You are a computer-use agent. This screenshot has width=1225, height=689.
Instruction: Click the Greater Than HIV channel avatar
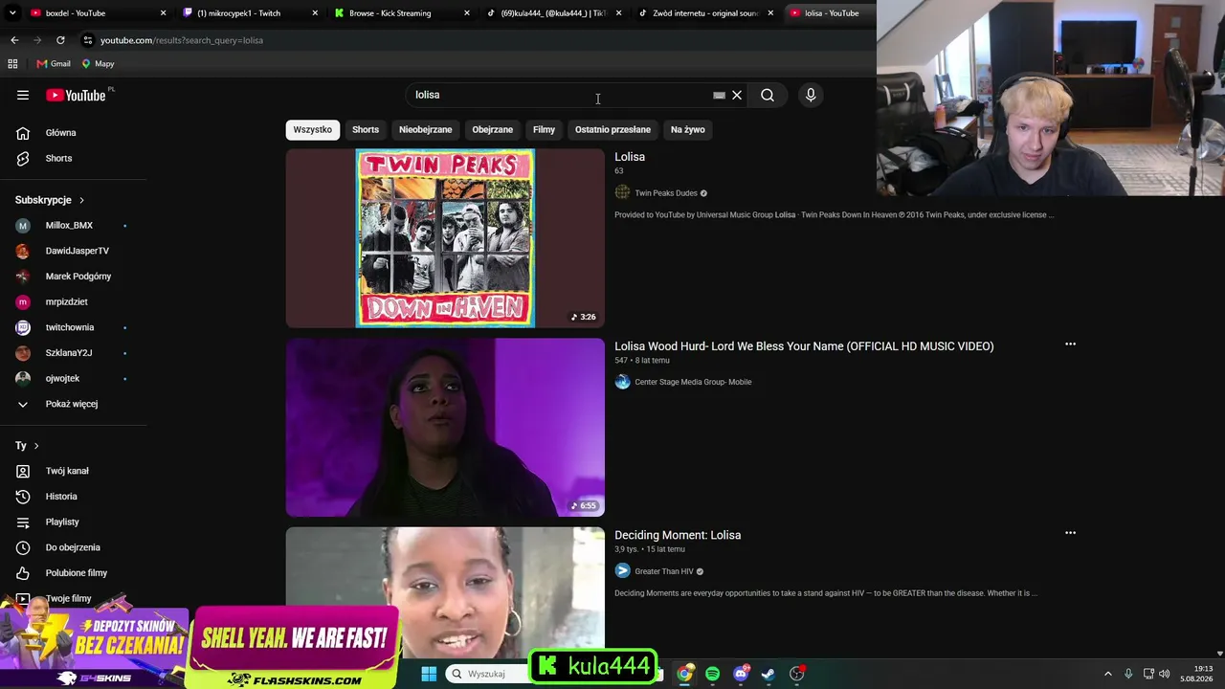coord(622,571)
